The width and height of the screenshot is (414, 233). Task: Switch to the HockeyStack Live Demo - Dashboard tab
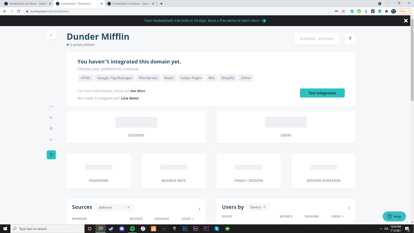tap(28, 4)
